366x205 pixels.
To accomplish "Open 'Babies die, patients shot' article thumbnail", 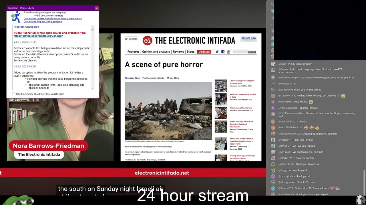I will [221, 143].
